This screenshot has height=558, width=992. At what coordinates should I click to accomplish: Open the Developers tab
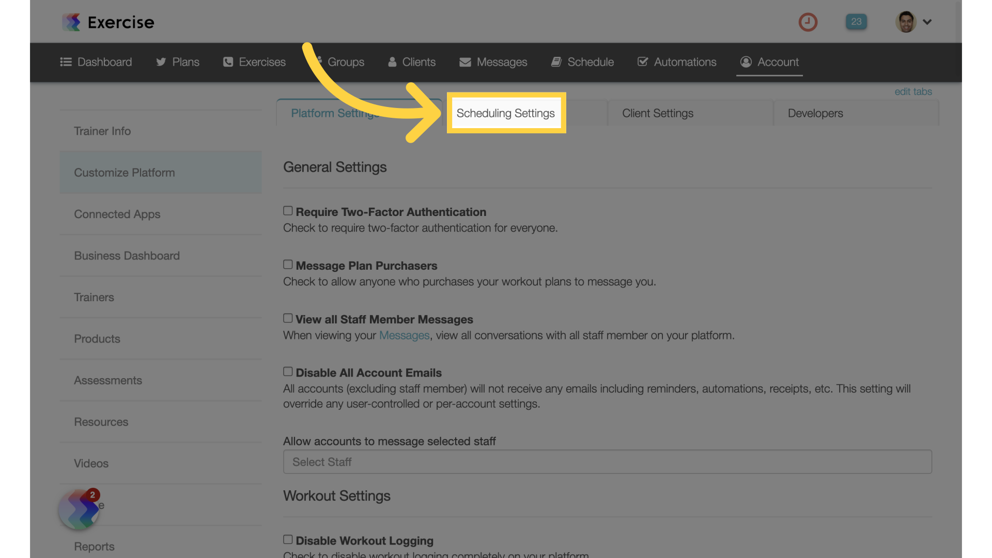(815, 113)
